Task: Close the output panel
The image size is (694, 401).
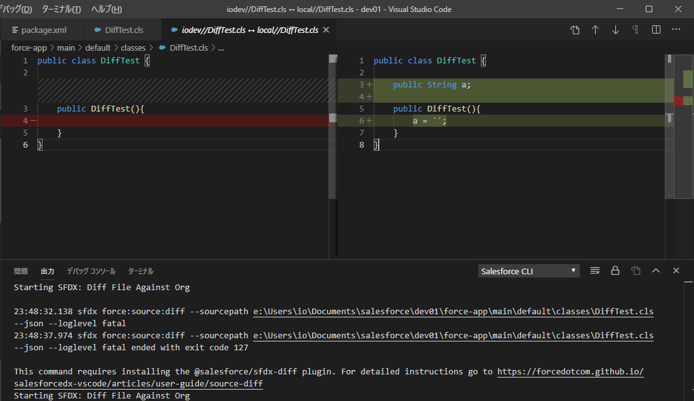Action: click(676, 271)
